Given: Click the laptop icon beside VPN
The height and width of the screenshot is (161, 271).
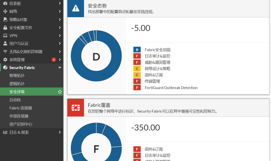Looking at the screenshot, I should click(x=5, y=36).
